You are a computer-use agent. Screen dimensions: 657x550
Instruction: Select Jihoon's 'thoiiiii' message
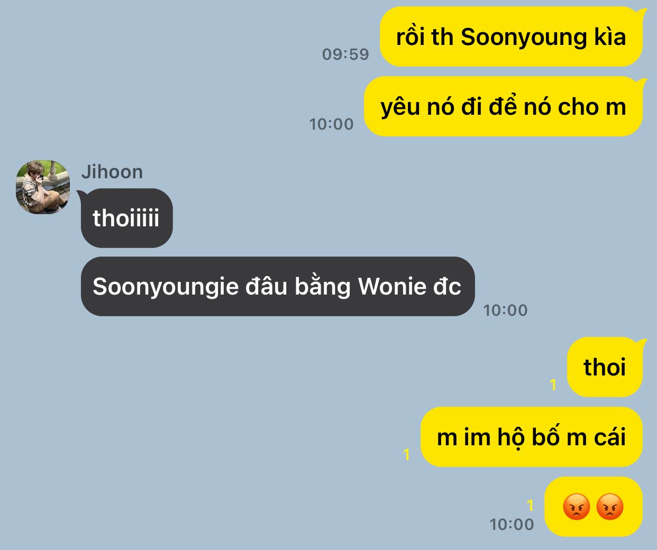point(126,218)
